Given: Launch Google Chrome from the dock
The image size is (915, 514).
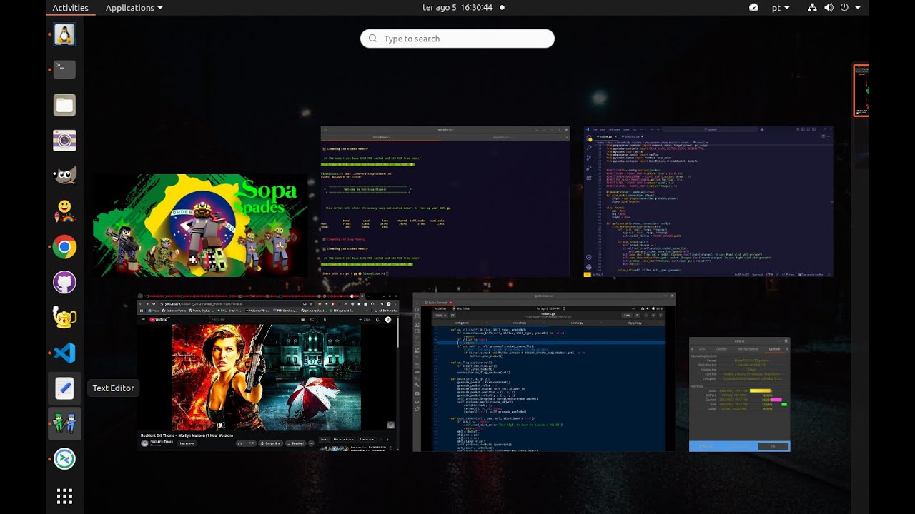Looking at the screenshot, I should 64,247.
